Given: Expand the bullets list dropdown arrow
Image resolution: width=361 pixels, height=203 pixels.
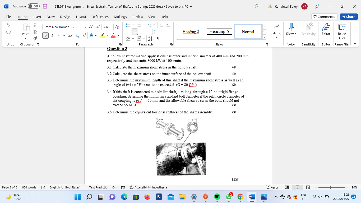Looking at the screenshot, I should point(133,25).
